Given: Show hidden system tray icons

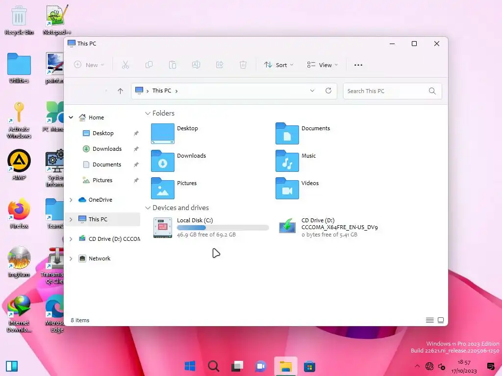Looking at the screenshot, I should pos(417,366).
